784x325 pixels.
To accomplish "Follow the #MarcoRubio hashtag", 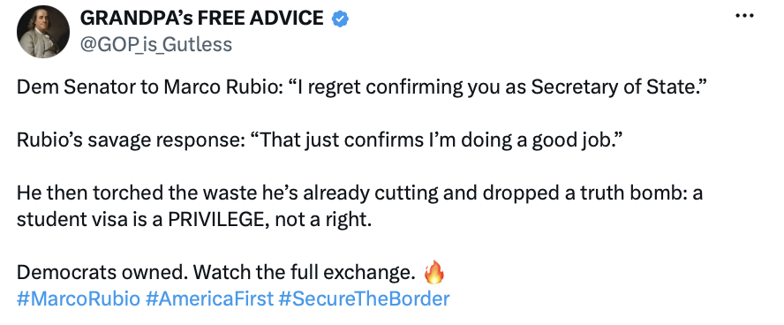I will (79, 299).
